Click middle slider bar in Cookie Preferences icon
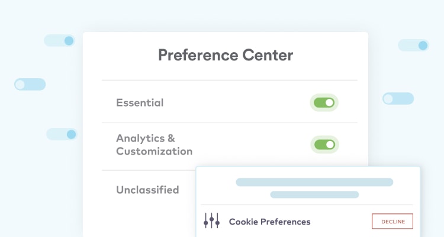Screen dimensions: 444x237 click(x=211, y=221)
